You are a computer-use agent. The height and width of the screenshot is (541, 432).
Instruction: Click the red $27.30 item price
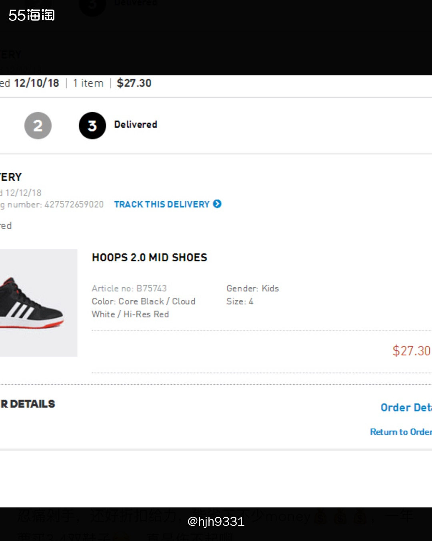coord(411,351)
